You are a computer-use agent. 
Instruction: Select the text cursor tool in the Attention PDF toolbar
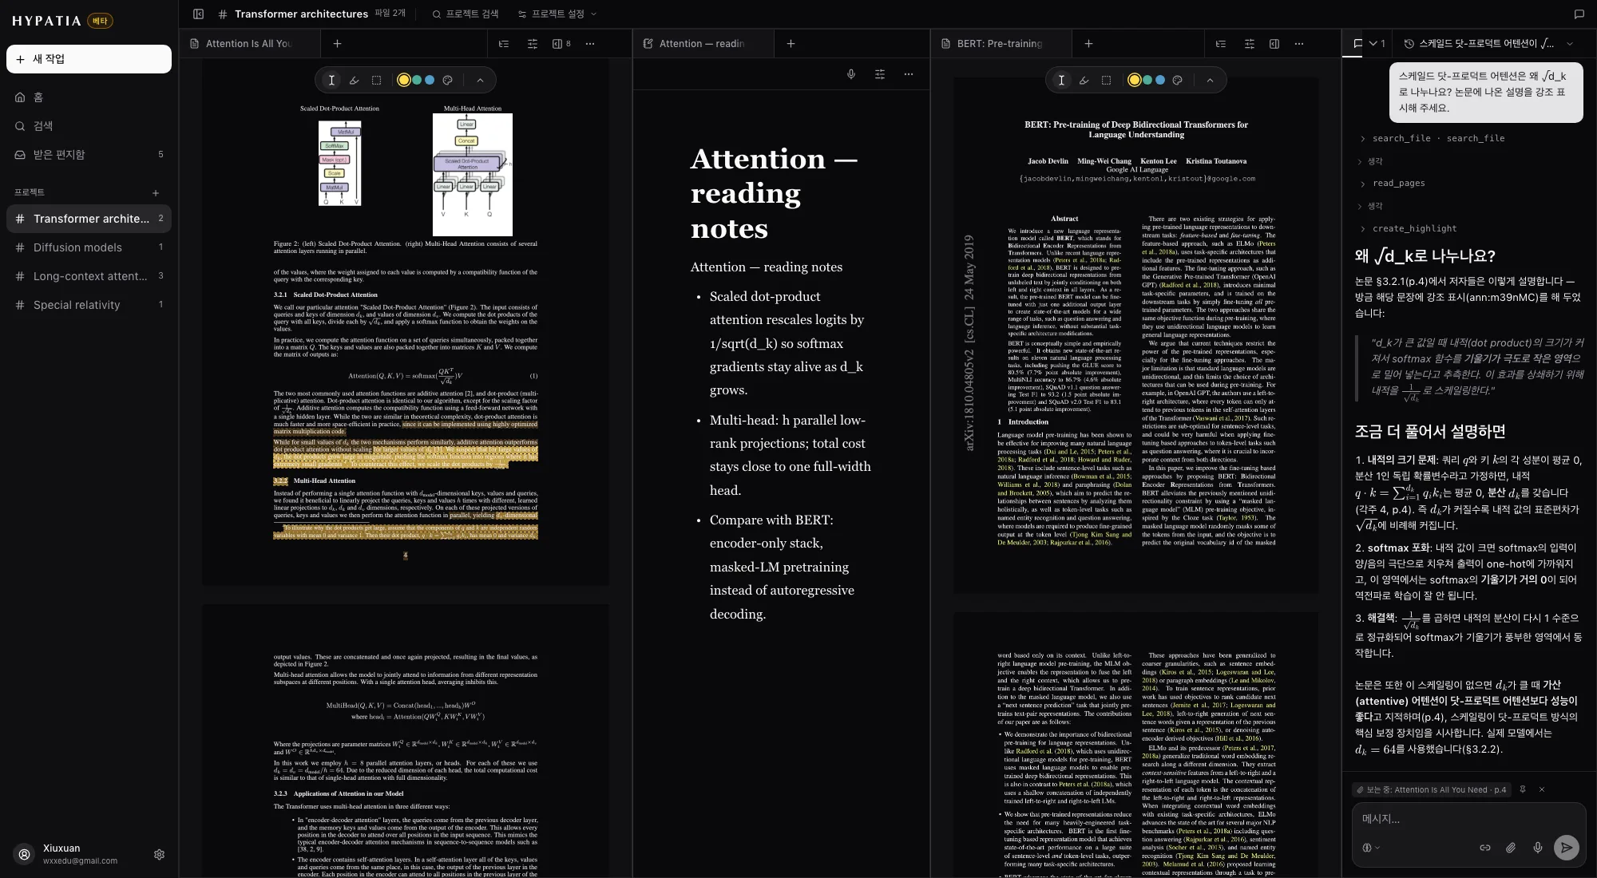[x=331, y=80]
